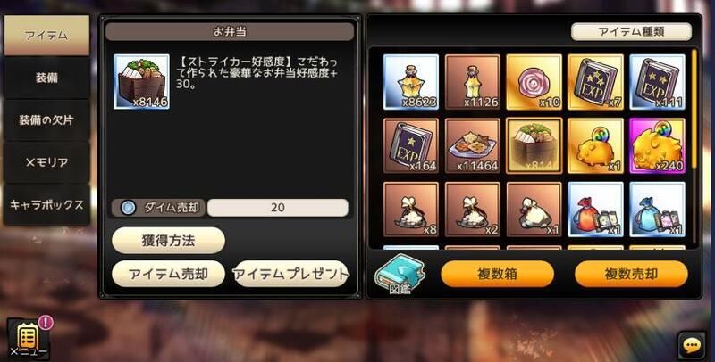Open the 図鑑 book icon

pos(400,274)
